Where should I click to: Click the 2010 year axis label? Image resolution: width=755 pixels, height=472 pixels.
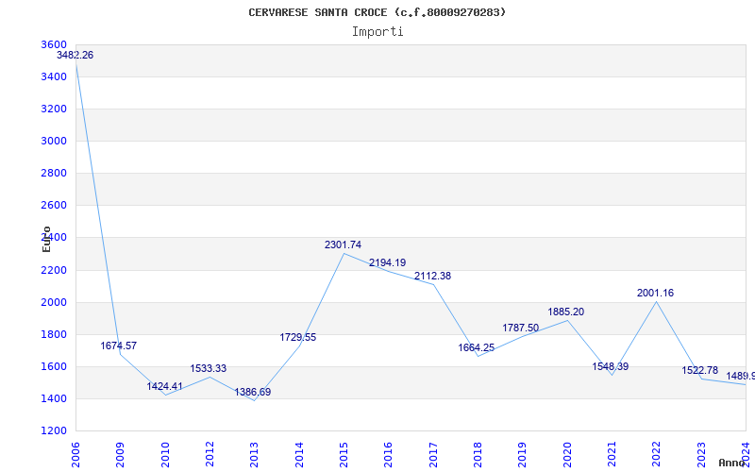click(x=165, y=454)
